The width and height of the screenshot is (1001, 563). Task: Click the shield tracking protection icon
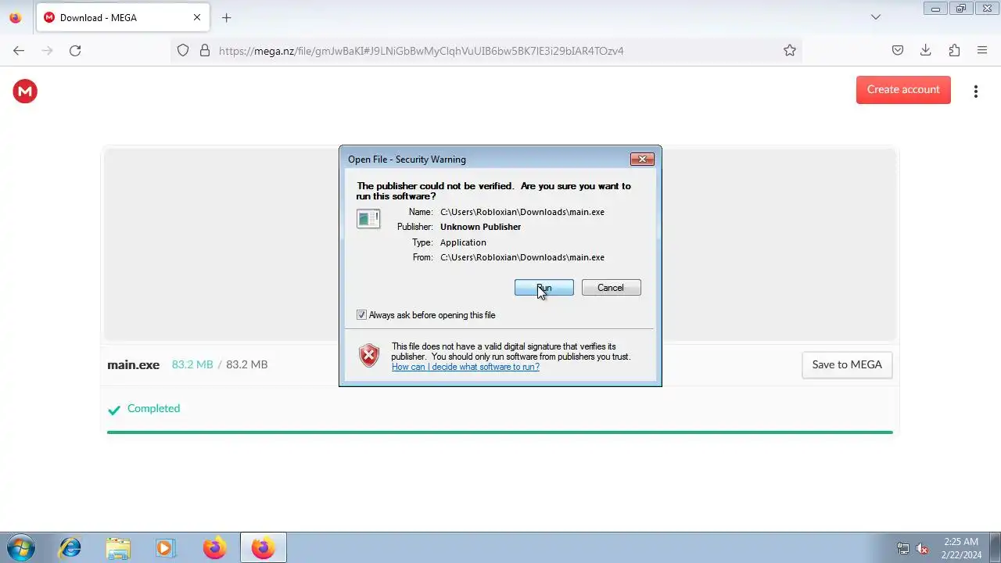coord(183,51)
